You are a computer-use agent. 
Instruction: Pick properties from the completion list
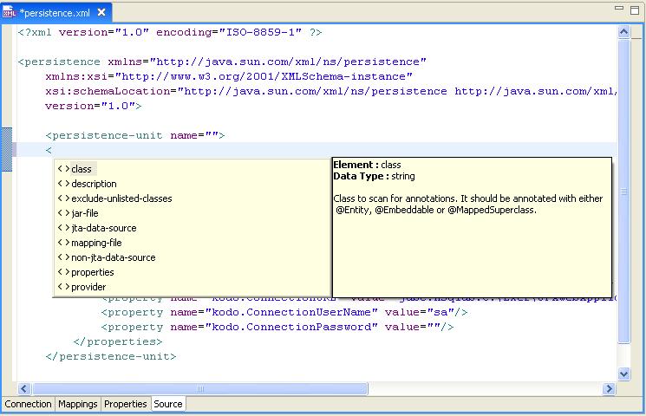(92, 272)
